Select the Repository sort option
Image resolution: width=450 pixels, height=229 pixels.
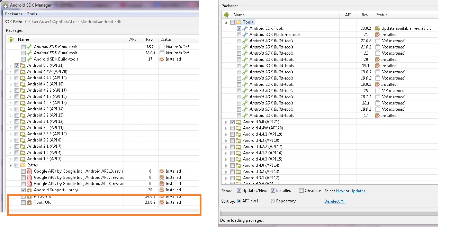(273, 201)
